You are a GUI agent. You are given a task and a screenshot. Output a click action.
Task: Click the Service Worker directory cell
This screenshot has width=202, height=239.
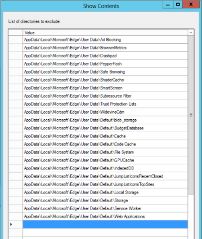coord(105,208)
